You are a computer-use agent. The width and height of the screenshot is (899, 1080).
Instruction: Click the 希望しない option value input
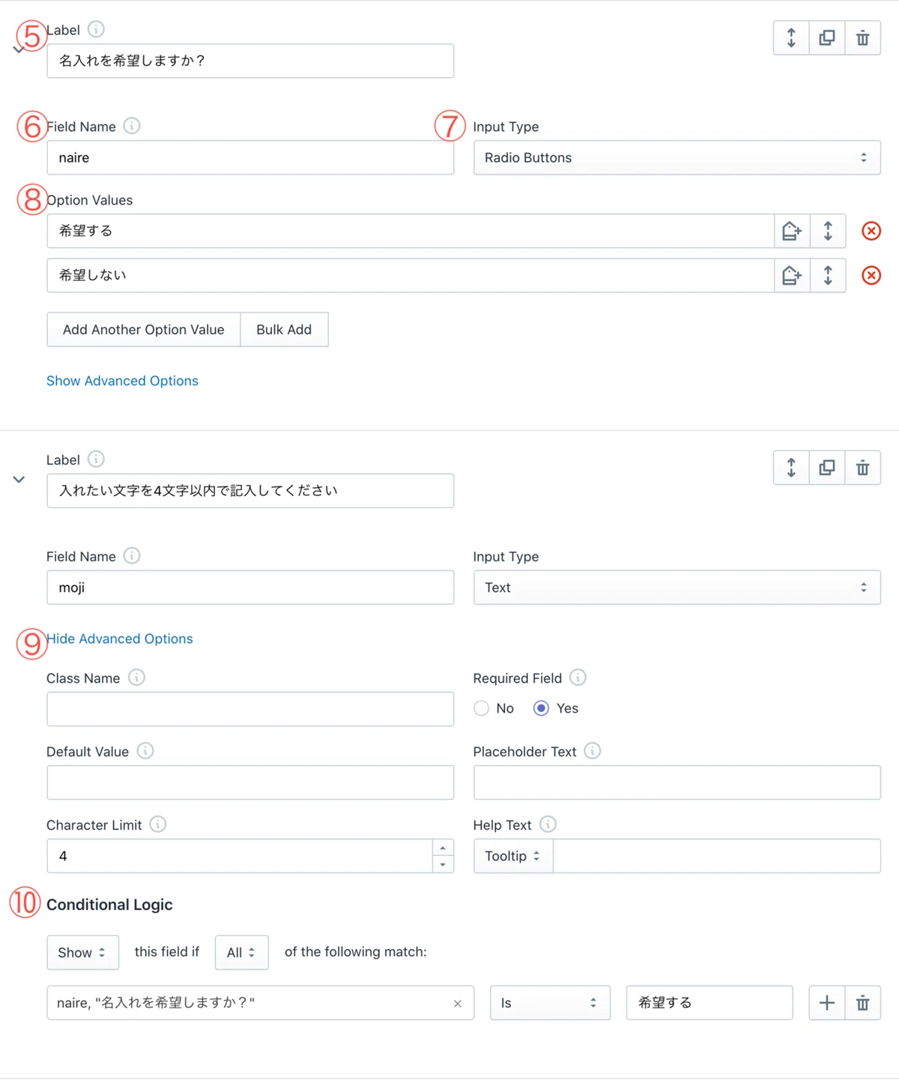(x=411, y=275)
